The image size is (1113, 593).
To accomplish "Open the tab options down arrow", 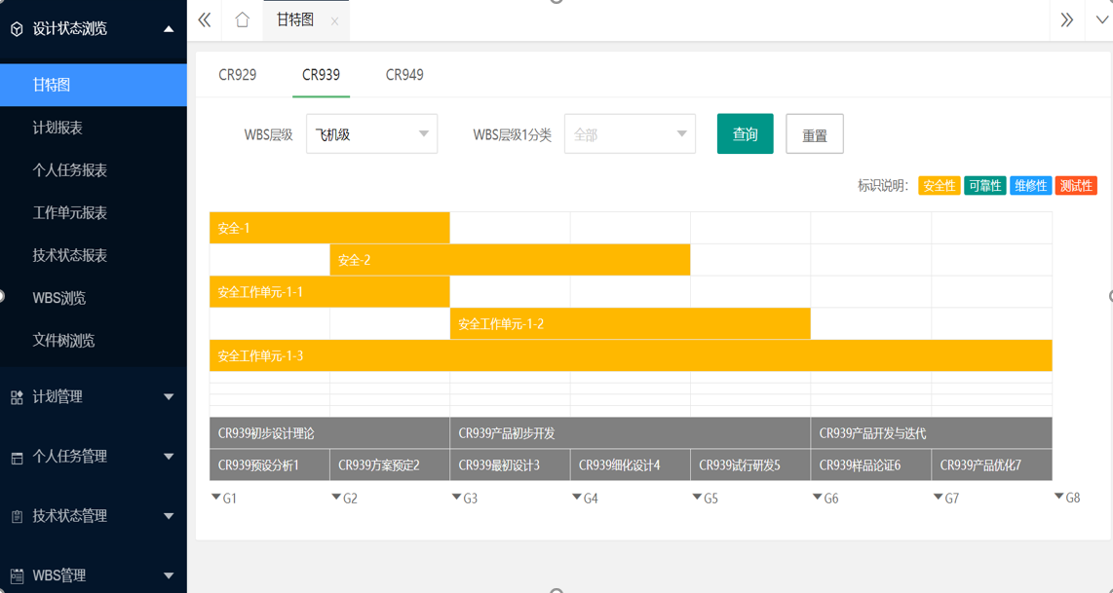I will (1101, 20).
